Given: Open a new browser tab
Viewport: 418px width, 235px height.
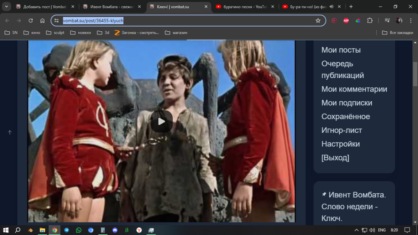Looking at the screenshot, I should click(351, 7).
